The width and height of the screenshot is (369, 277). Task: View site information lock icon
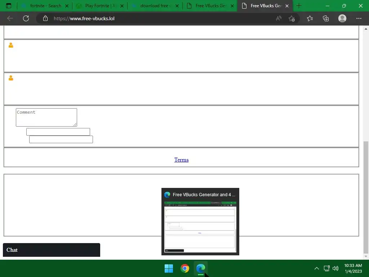click(x=45, y=18)
